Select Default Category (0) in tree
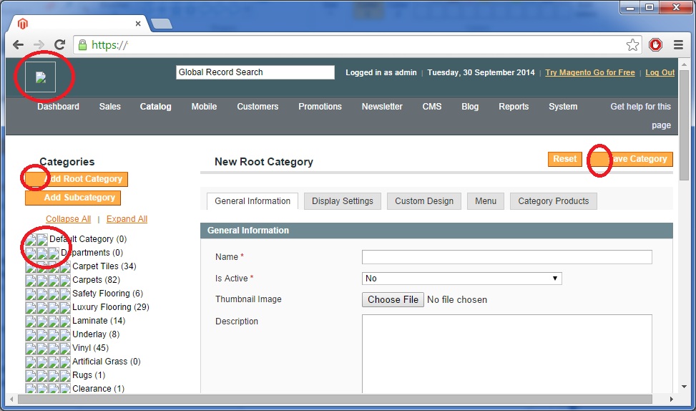Image resolution: width=696 pixels, height=411 pixels. (88, 239)
